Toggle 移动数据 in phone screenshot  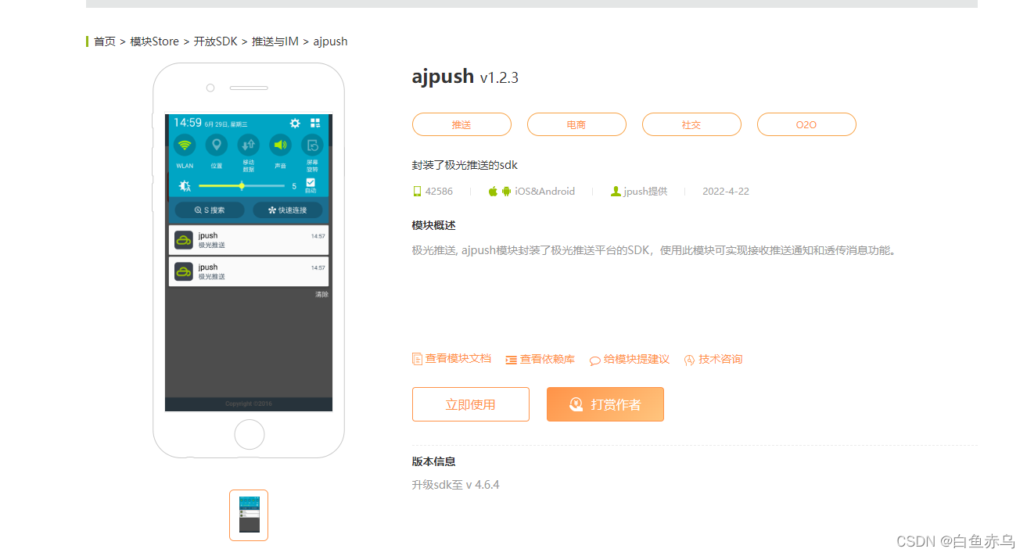pos(249,145)
